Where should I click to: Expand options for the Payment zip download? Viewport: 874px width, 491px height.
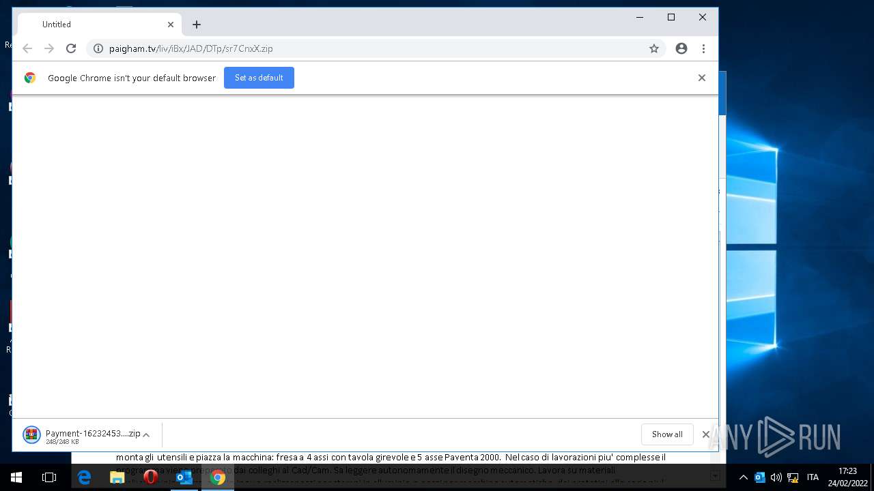coord(146,435)
